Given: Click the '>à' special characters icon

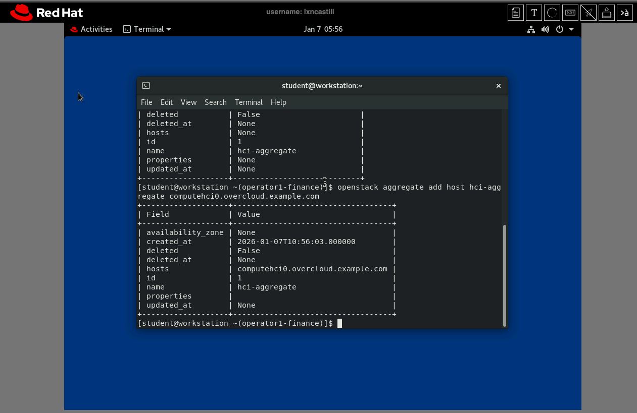Looking at the screenshot, I should pos(625,13).
